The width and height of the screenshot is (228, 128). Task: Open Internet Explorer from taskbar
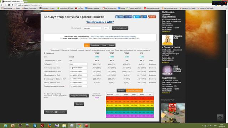click(5, 126)
